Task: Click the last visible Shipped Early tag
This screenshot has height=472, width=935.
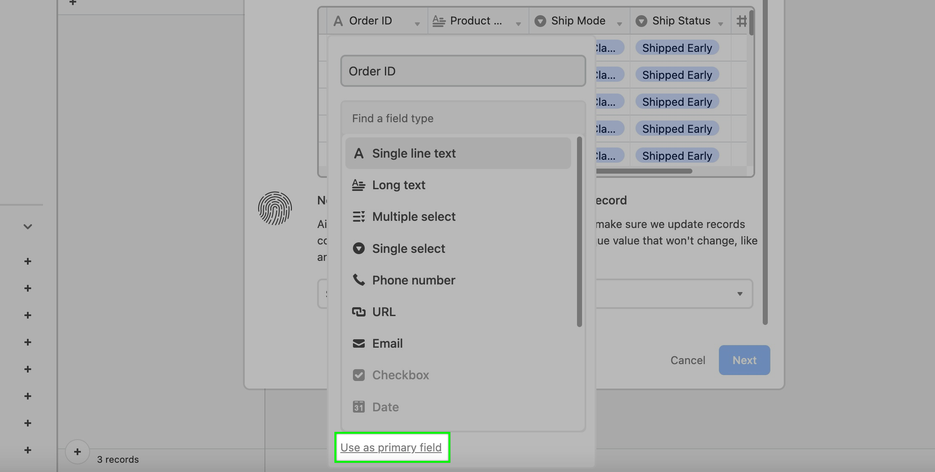Action: coord(677,156)
